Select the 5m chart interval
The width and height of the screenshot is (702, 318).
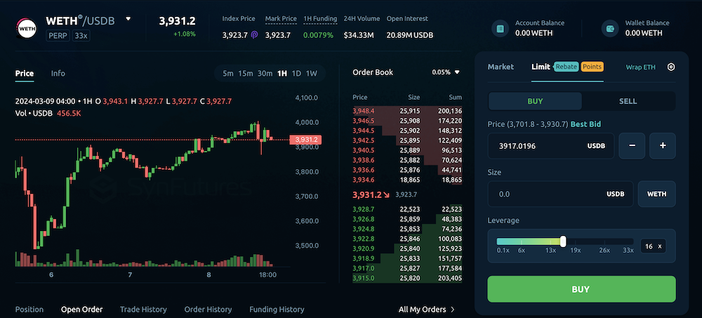228,74
